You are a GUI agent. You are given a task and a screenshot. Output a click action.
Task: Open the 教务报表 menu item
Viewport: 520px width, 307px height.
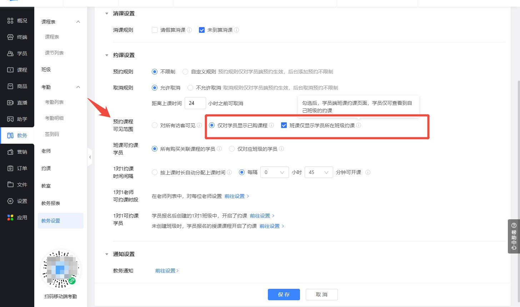click(51, 203)
